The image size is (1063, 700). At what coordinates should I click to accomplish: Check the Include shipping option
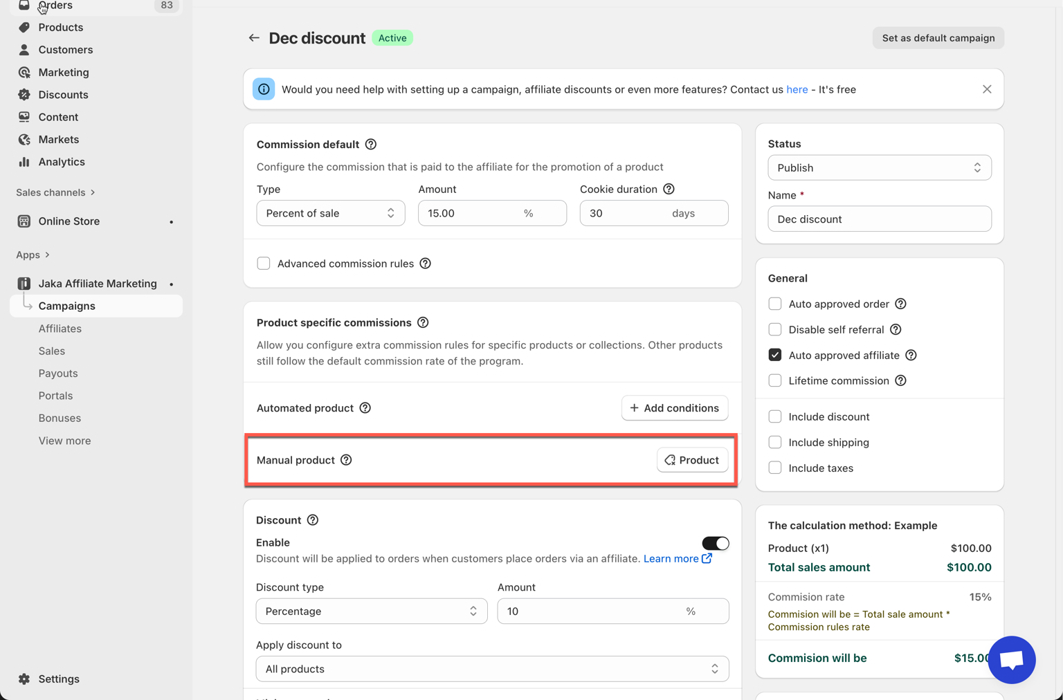click(x=775, y=442)
